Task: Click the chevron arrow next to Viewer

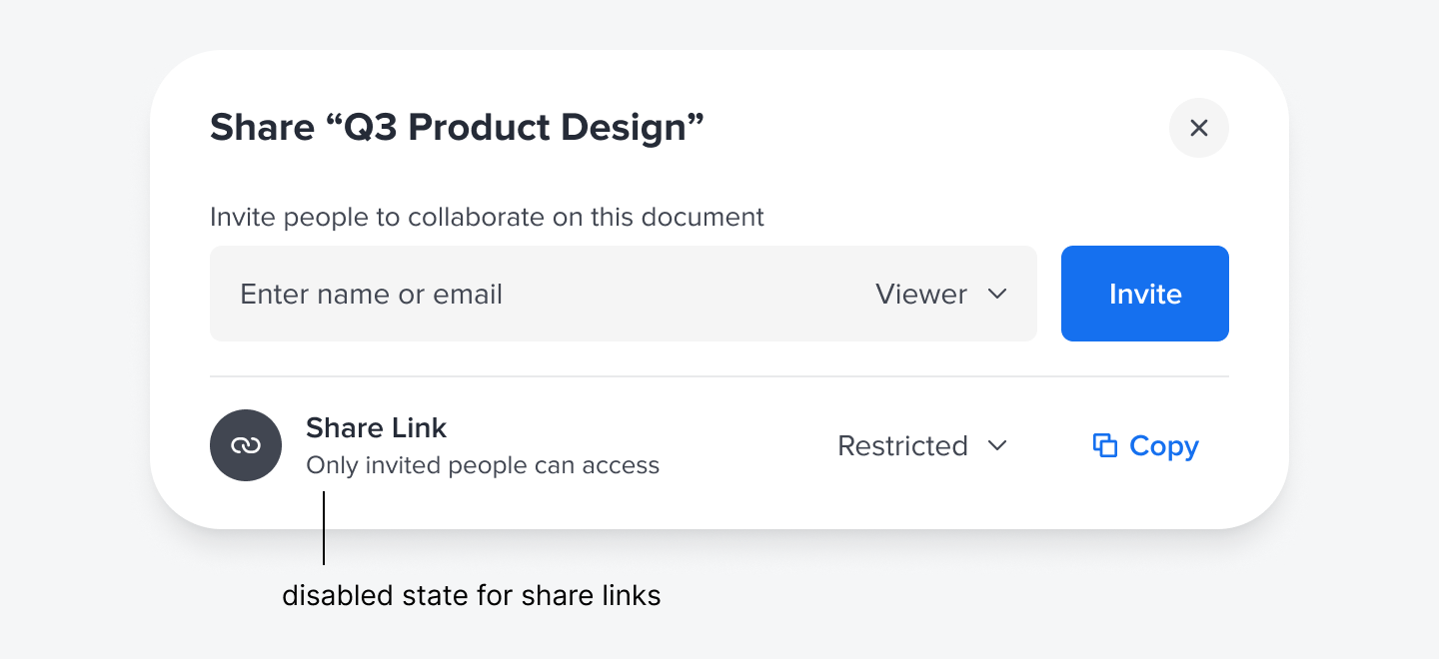Action: 996,294
